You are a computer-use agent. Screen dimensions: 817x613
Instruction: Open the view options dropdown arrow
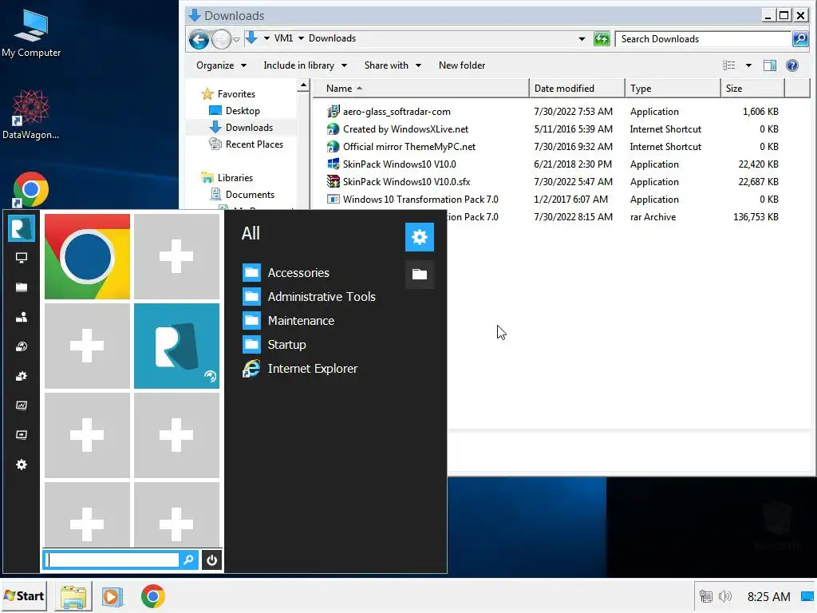click(748, 65)
